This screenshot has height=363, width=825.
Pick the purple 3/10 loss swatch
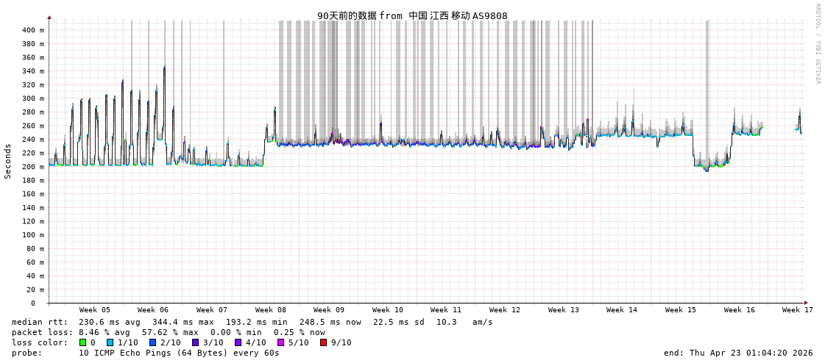pos(196,342)
